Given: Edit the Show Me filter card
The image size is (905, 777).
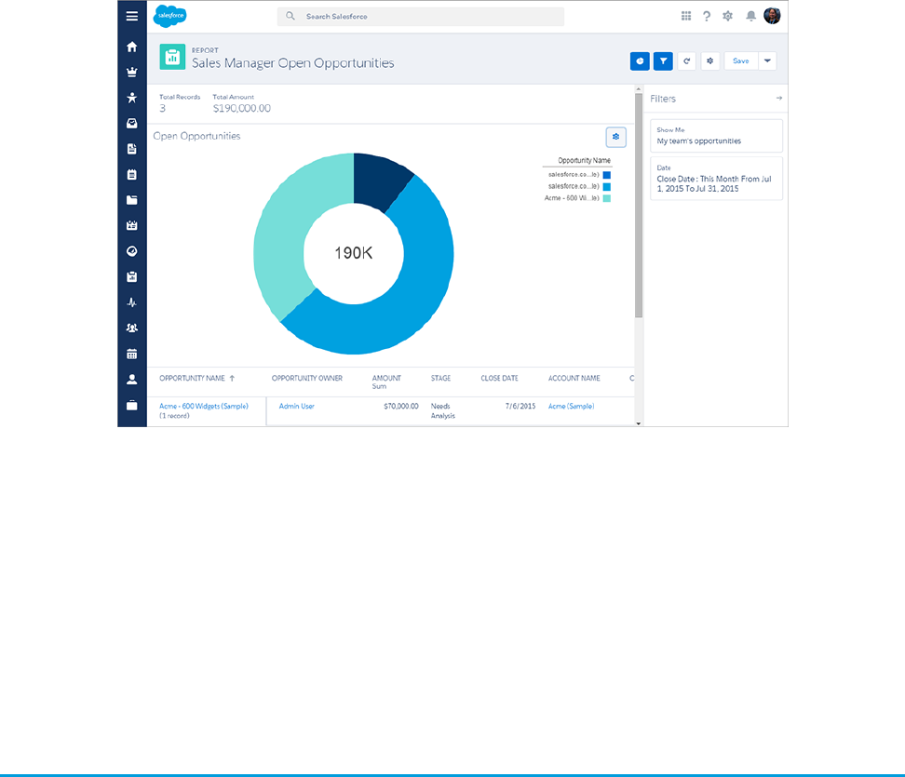Looking at the screenshot, I should coord(716,136).
